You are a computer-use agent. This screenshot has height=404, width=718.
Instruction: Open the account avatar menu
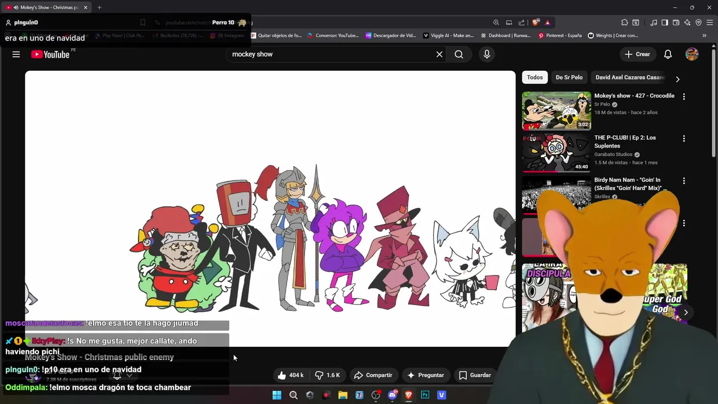click(x=692, y=54)
